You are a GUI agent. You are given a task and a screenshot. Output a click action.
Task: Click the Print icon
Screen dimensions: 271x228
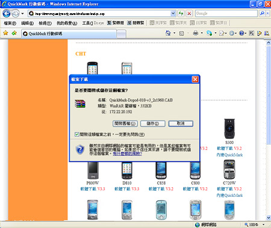tap(196, 33)
